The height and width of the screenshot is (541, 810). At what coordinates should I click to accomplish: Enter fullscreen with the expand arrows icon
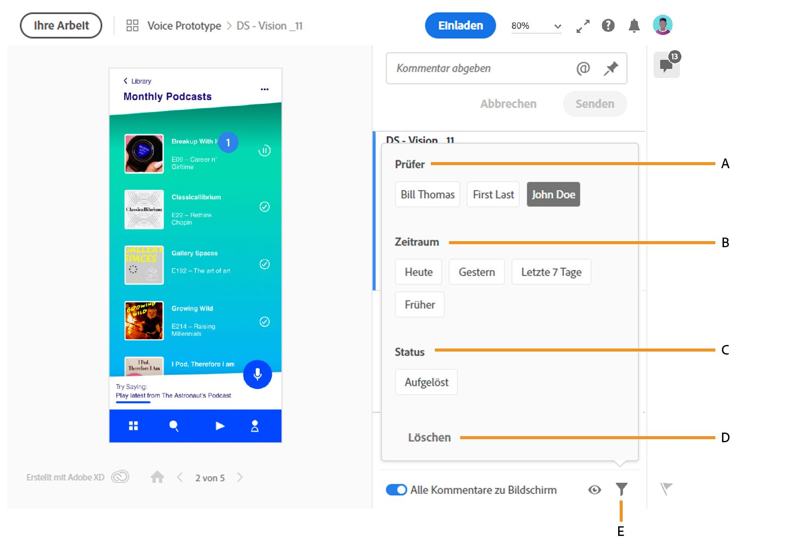tap(583, 26)
